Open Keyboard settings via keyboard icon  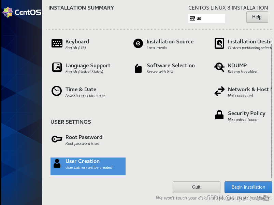click(x=57, y=43)
